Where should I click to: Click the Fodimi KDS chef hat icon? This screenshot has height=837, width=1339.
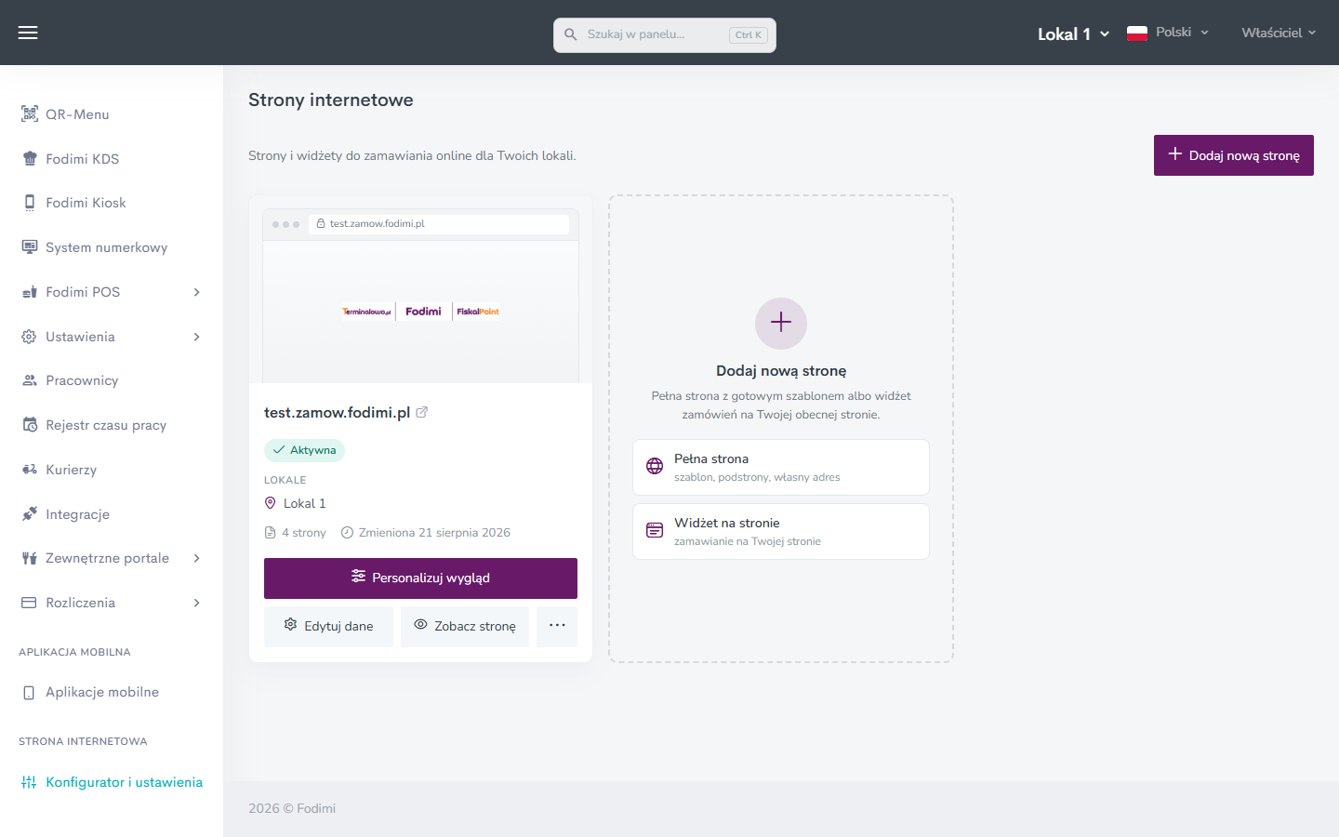coord(30,159)
